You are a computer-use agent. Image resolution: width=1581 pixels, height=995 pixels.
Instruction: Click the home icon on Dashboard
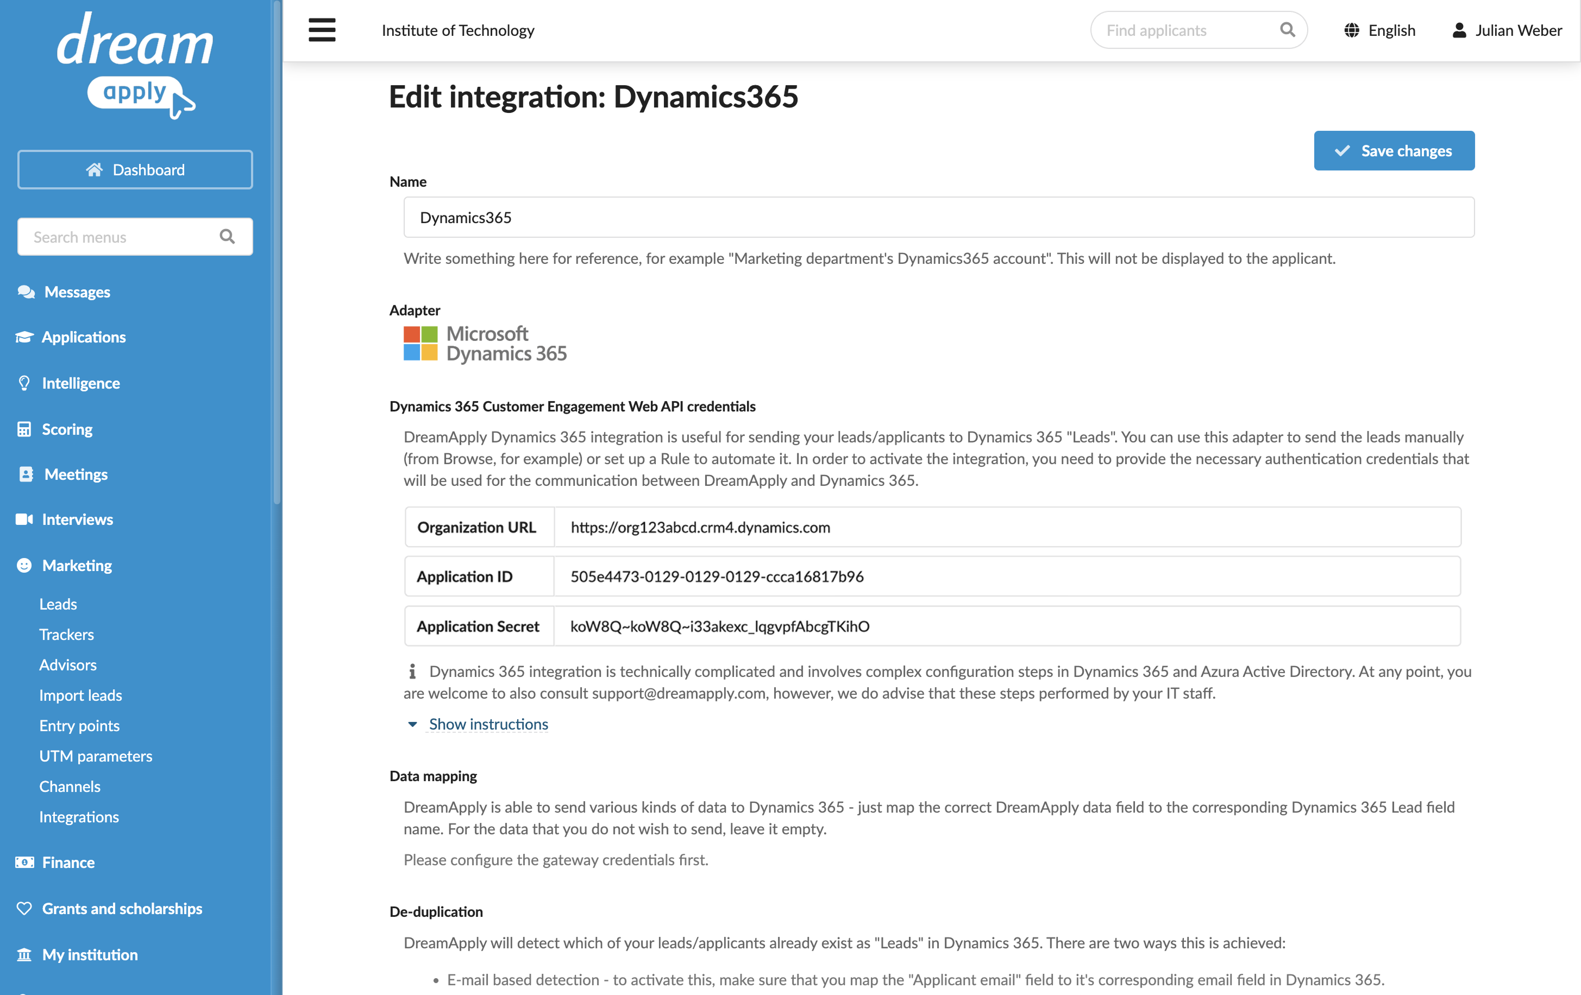(x=95, y=170)
